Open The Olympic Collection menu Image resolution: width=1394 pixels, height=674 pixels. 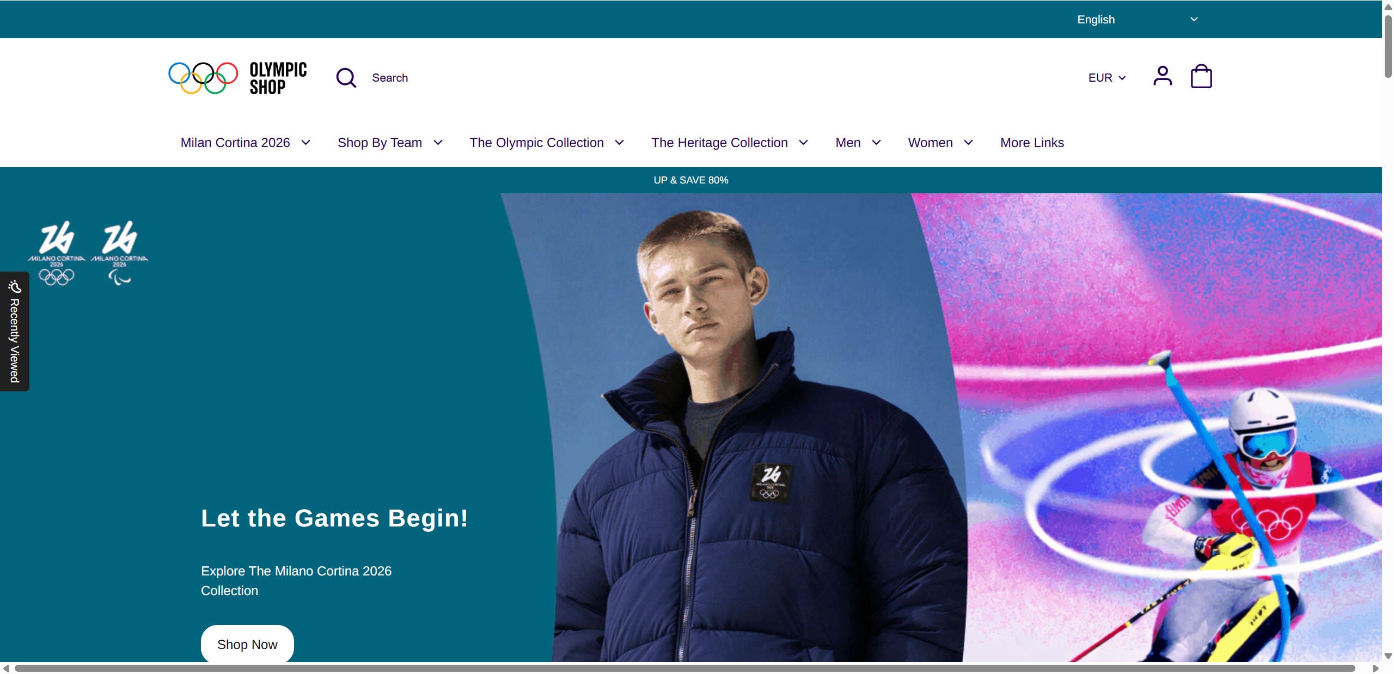547,143
